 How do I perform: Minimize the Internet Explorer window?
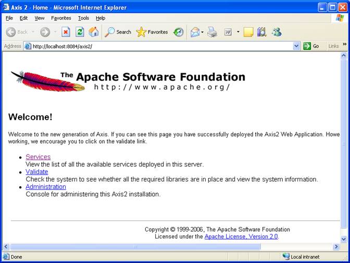pyautogui.click(x=322, y=8)
